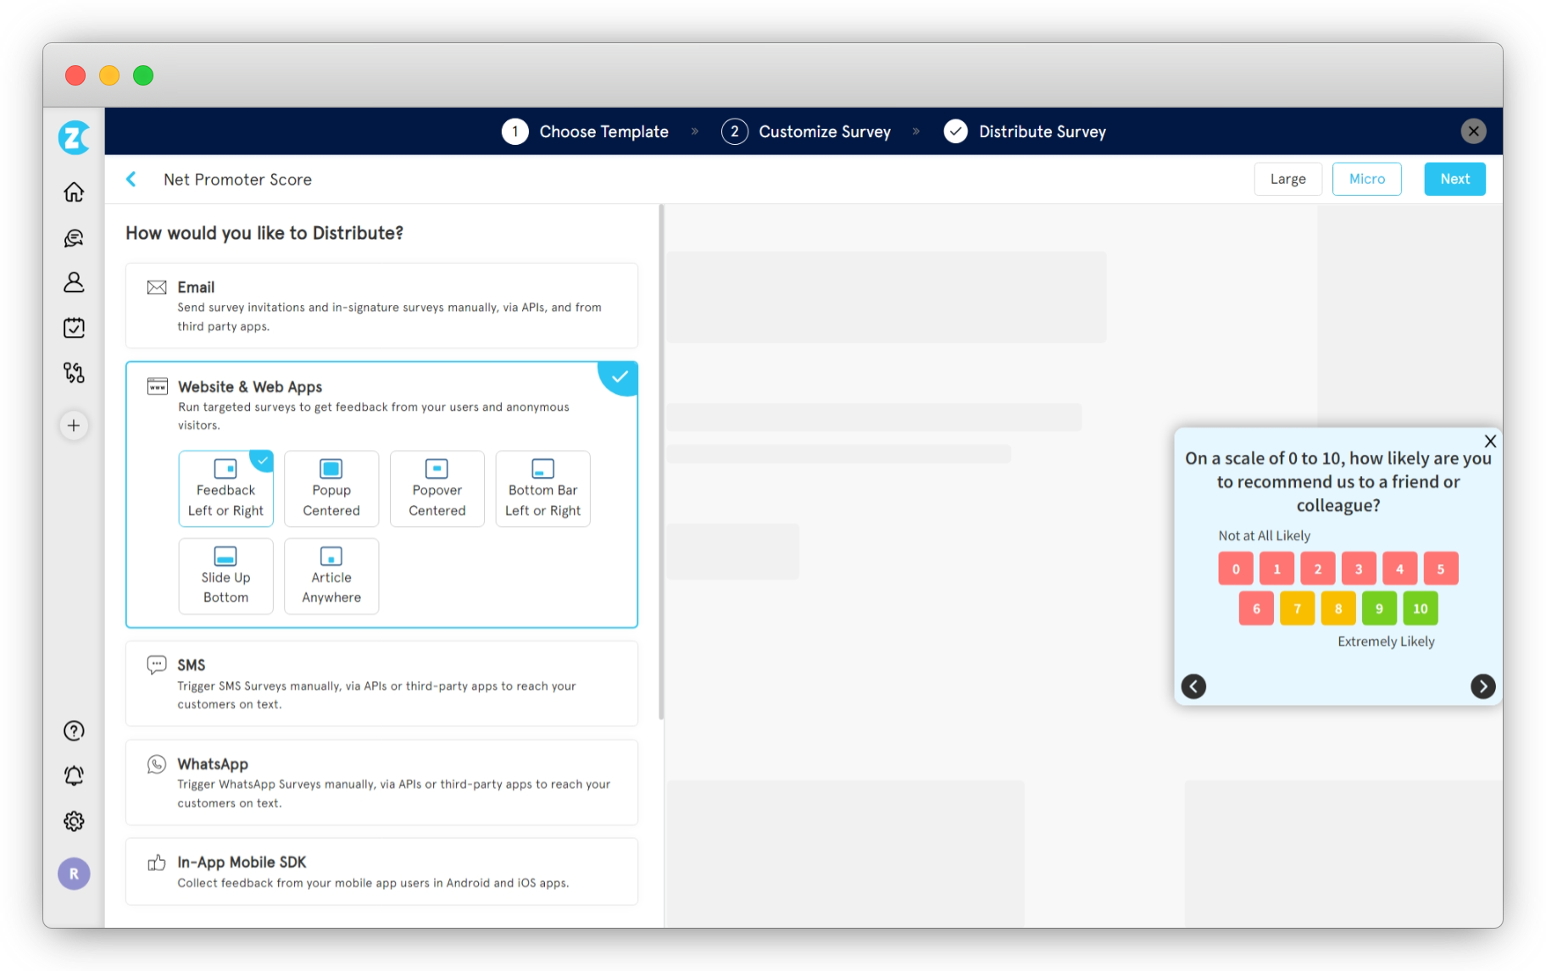Pick score 10 on NPS scale
The width and height of the screenshot is (1546, 971).
tap(1420, 608)
